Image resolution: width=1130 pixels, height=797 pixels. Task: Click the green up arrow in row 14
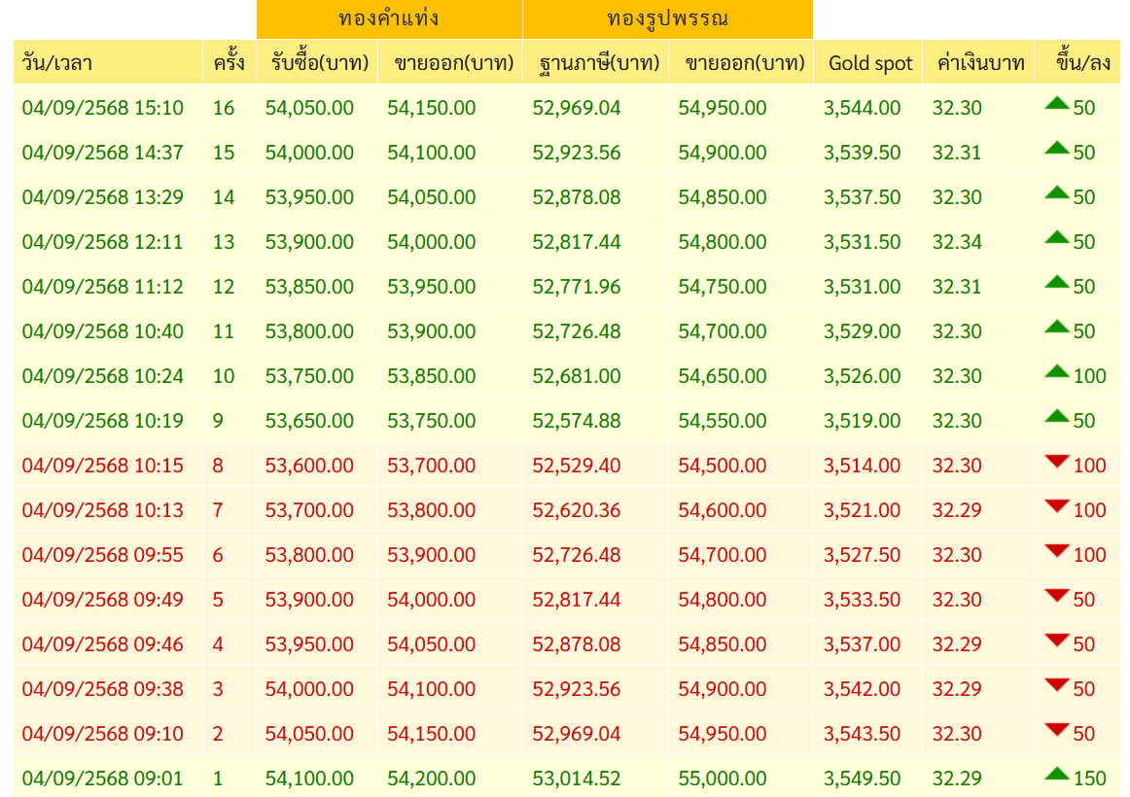pyautogui.click(x=1056, y=192)
